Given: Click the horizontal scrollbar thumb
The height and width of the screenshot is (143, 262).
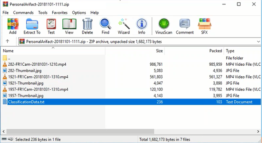Looking at the screenshot, I should pos(80,131).
